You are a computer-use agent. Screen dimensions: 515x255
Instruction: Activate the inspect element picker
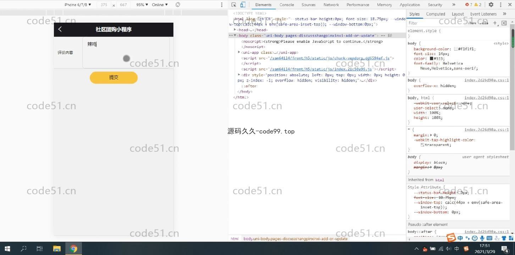click(x=234, y=5)
